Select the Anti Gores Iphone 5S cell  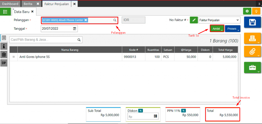tap(70, 57)
